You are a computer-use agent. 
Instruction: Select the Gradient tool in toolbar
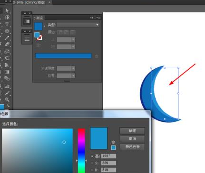tap(7, 72)
